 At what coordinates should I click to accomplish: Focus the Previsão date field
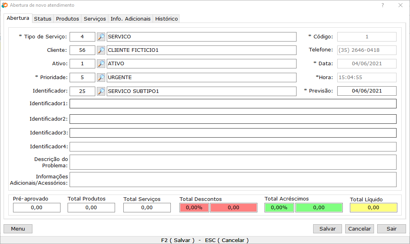point(367,91)
